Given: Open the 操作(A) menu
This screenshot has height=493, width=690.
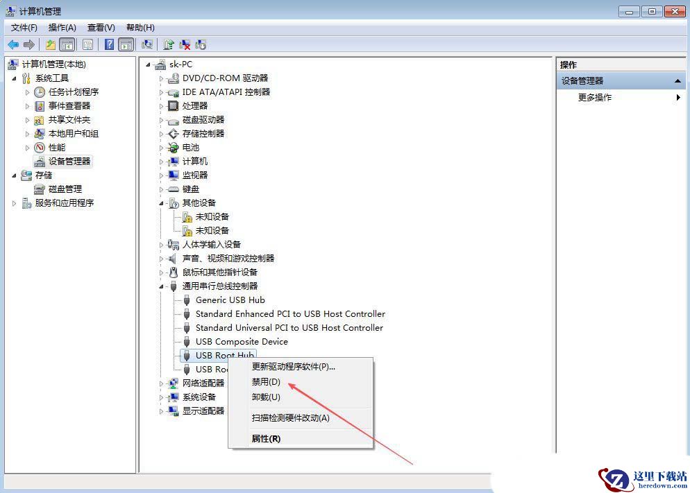Looking at the screenshot, I should [62, 27].
